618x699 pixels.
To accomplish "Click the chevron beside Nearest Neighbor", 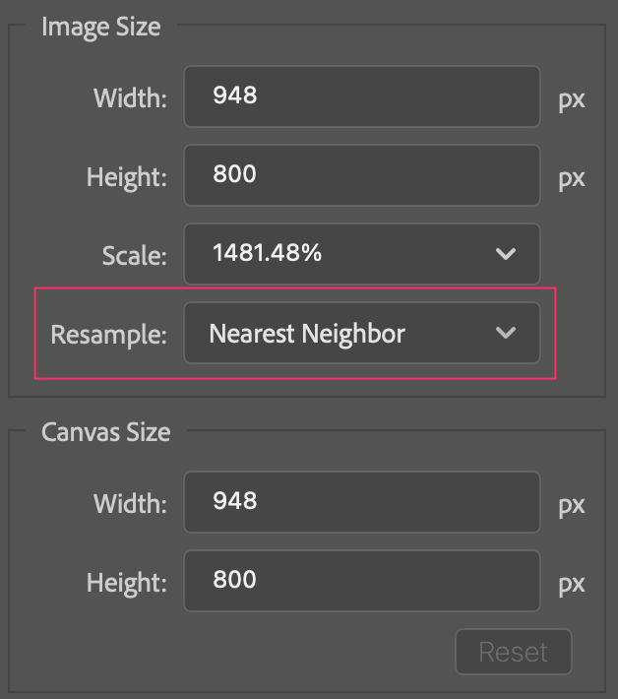I will 506,334.
